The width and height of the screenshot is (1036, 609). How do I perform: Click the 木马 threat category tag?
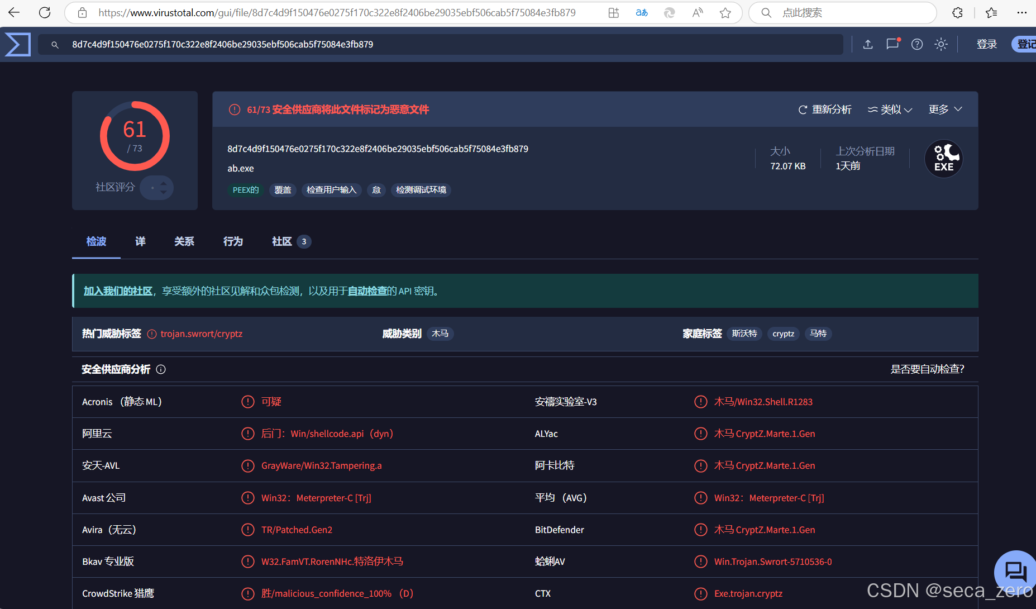(x=440, y=334)
